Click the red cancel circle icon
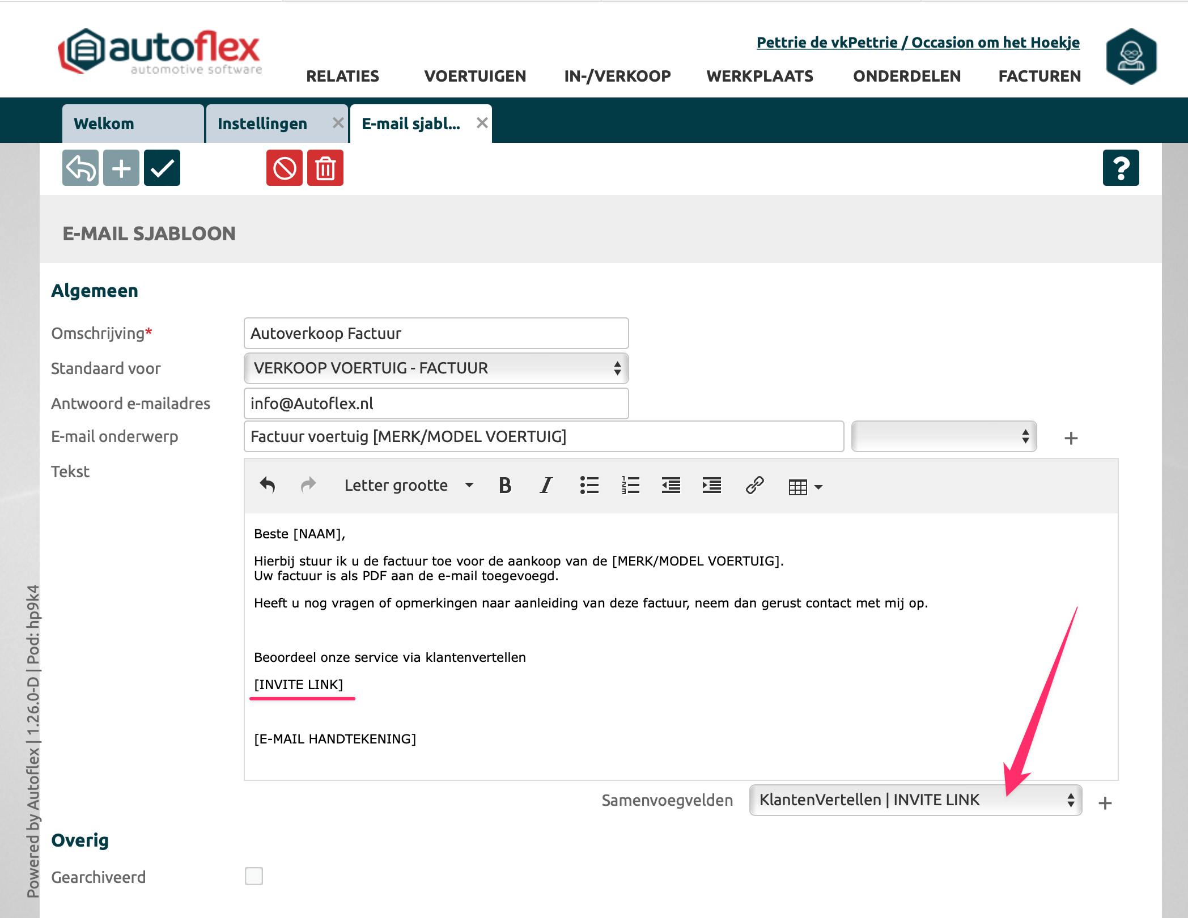This screenshot has width=1188, height=918. pyautogui.click(x=284, y=168)
